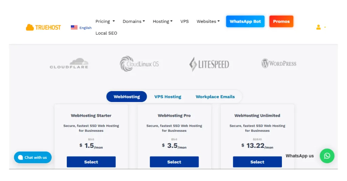Viewport: 347px width, 181px height.
Task: Open the Local SEO navigation link
Action: [106, 33]
